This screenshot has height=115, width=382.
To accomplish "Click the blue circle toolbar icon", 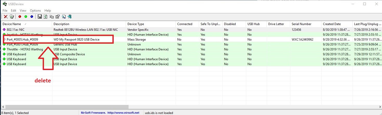I will point(32,17).
